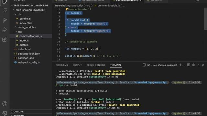Select the zsh - tree-shaking-javascript terminal label

point(162,65)
